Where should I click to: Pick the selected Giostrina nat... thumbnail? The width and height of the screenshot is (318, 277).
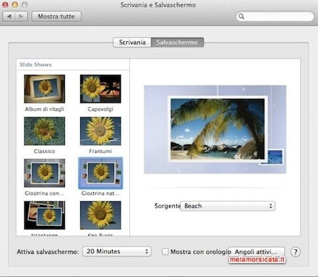[x=101, y=173]
